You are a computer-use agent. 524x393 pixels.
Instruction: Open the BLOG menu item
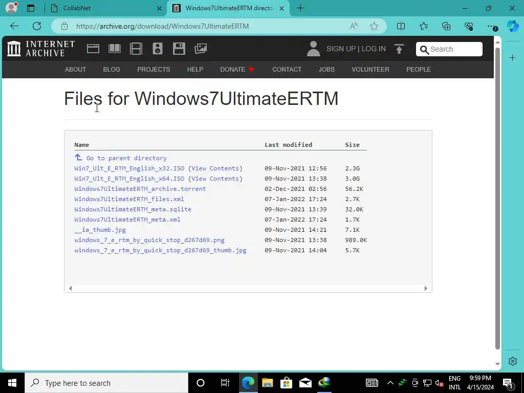112,70
